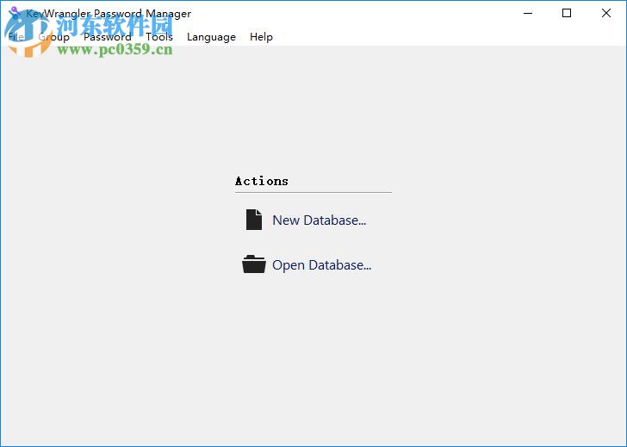
Task: Open the Help menu
Action: pos(261,37)
